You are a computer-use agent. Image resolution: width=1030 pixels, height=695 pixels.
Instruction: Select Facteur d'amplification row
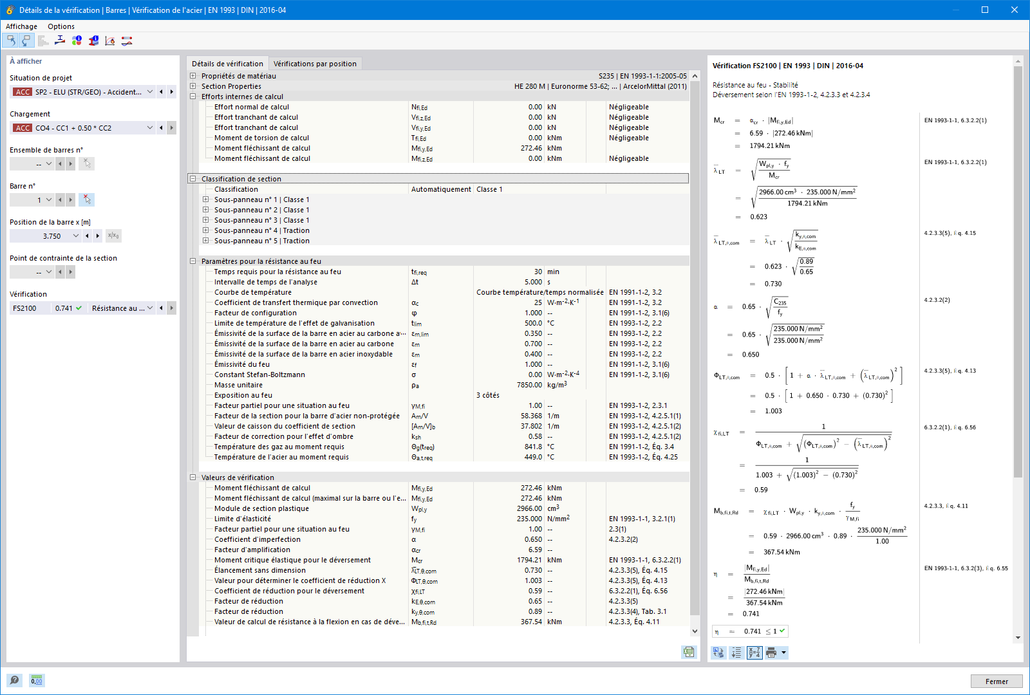pyautogui.click(x=444, y=550)
